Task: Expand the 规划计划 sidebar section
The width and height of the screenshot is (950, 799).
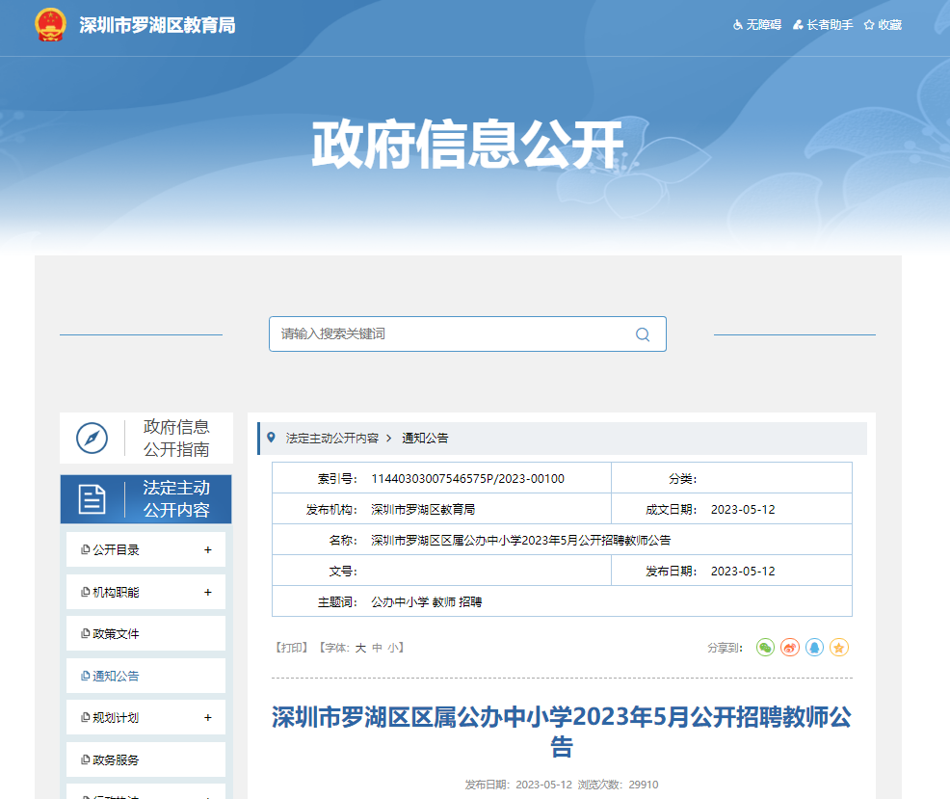Action: 207,718
